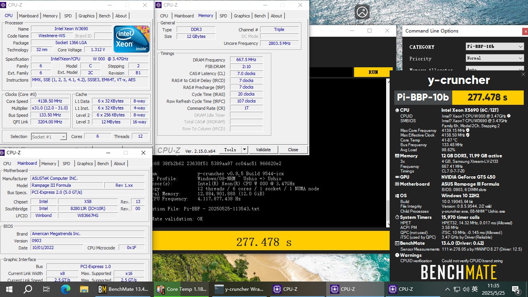Viewport: 528px width, 297px height.
Task: Click the taskbar clock showing 11:35
Action: (494, 289)
